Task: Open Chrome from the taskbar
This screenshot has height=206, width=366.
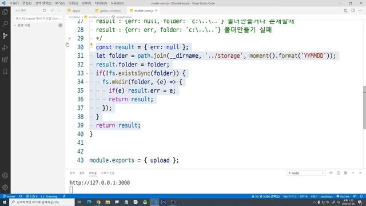Action: (98, 202)
